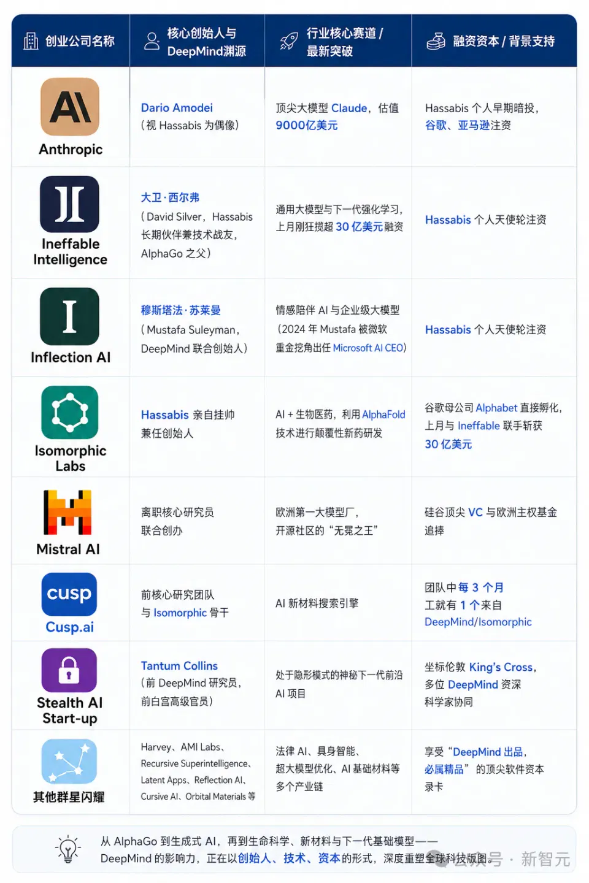
Task: Click the 其他群星闪耀 row label
Action: tap(69, 797)
